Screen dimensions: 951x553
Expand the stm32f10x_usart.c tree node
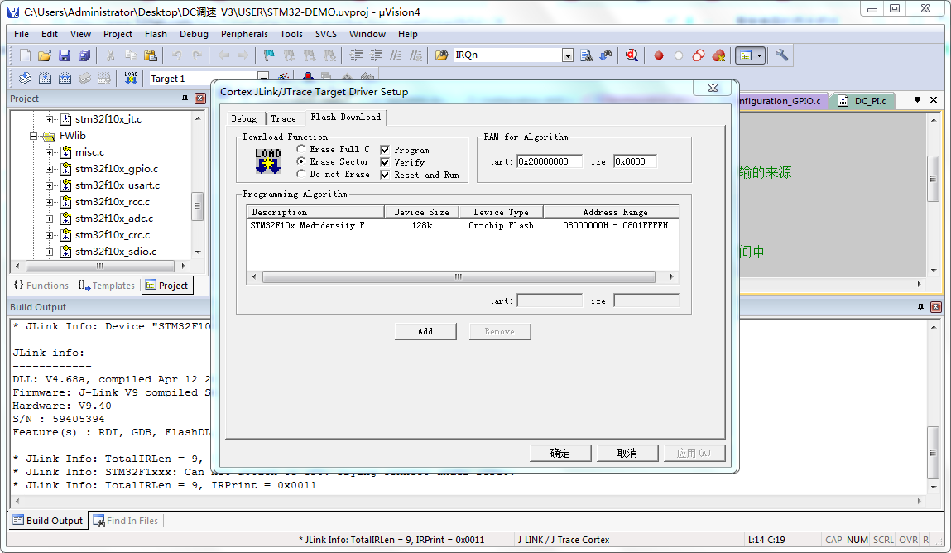[x=49, y=185]
